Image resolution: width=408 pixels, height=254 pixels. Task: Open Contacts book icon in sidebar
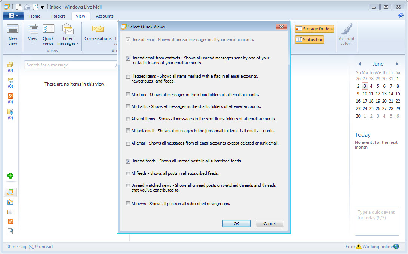pyautogui.click(x=10, y=212)
